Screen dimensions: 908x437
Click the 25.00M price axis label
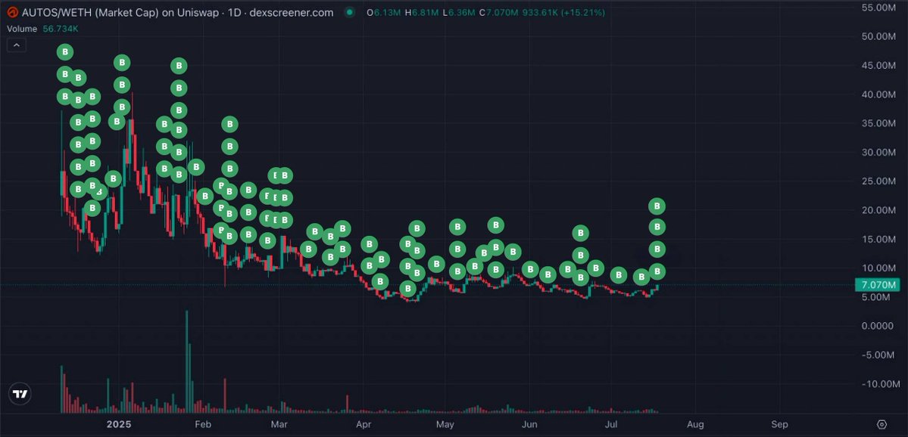point(878,181)
